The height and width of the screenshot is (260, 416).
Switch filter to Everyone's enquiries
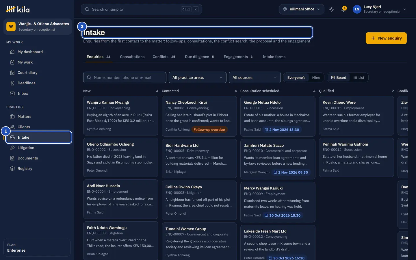(x=296, y=77)
